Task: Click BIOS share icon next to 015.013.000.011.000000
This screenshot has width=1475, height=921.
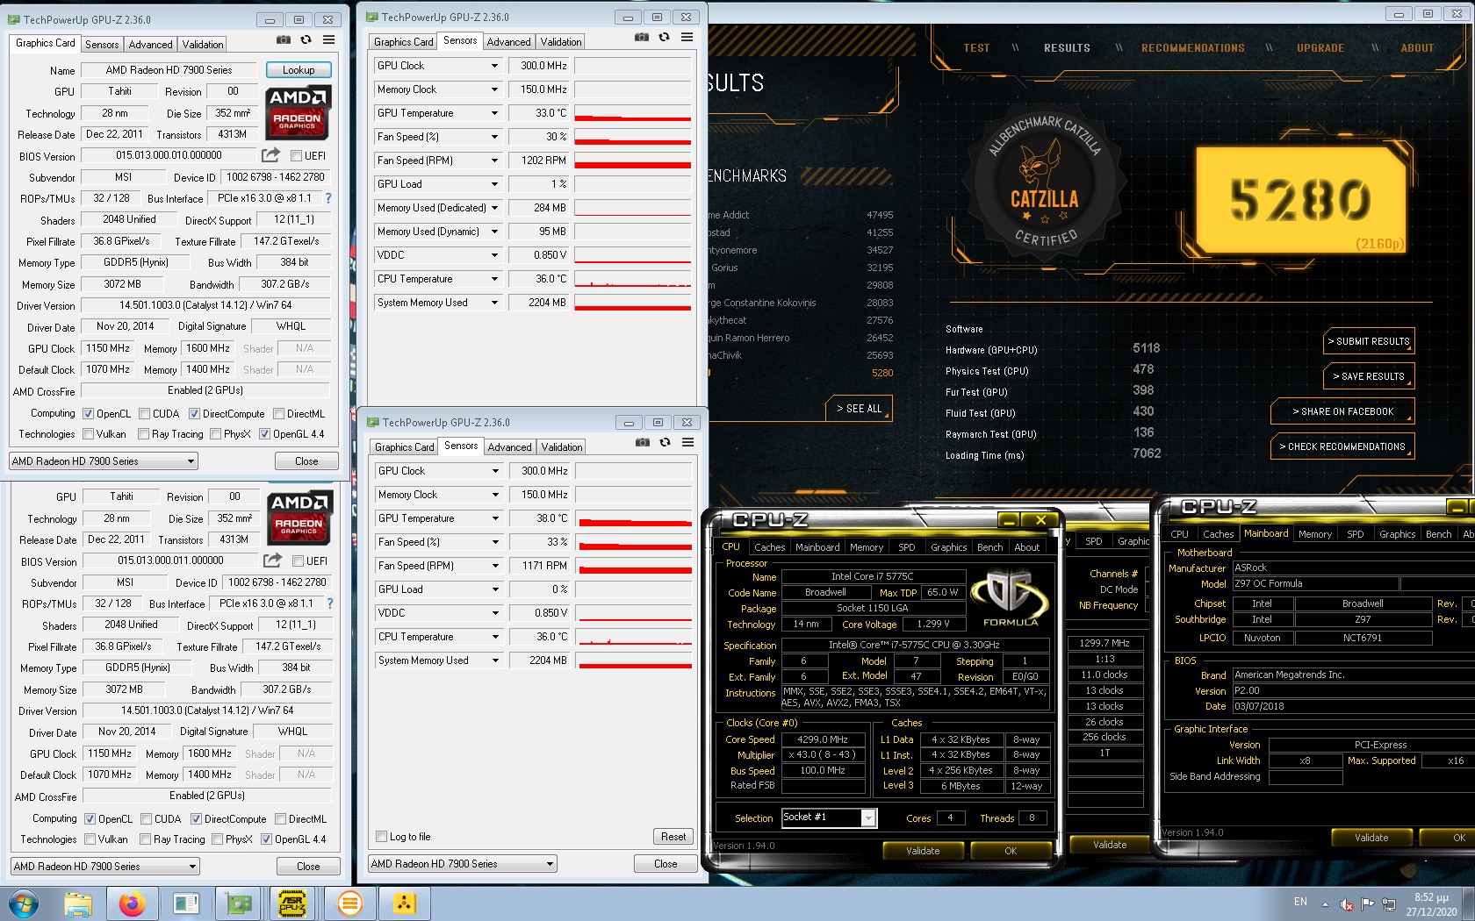Action: tap(272, 560)
